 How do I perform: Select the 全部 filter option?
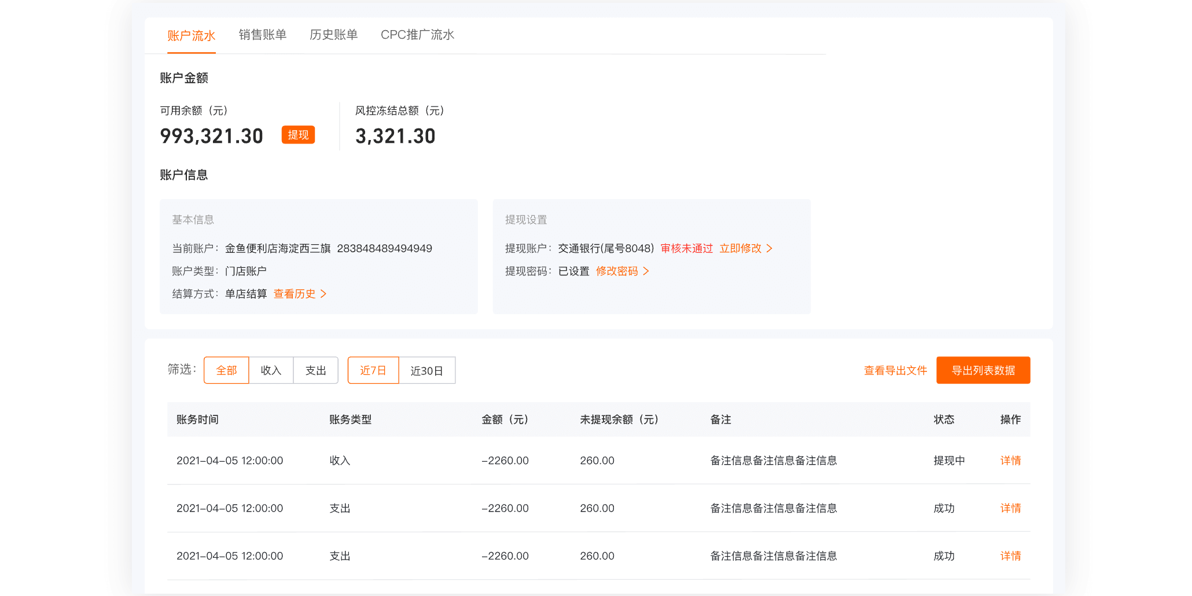[x=226, y=370]
